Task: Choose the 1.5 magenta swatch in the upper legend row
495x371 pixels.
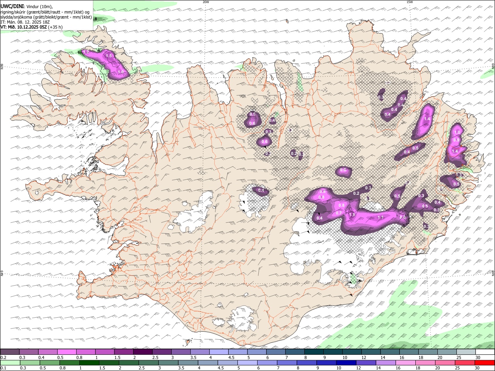Action: (124, 352)
